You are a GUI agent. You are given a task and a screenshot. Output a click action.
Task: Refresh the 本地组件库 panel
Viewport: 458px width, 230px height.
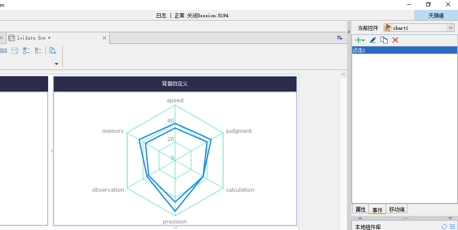coord(444,227)
